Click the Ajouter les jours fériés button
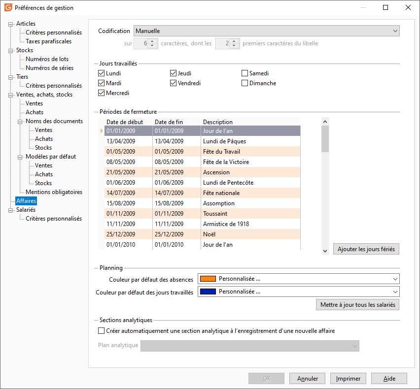Viewport: 420px width, 389px height. pyautogui.click(x=366, y=249)
